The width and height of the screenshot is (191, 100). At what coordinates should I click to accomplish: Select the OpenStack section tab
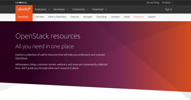pos(23,17)
